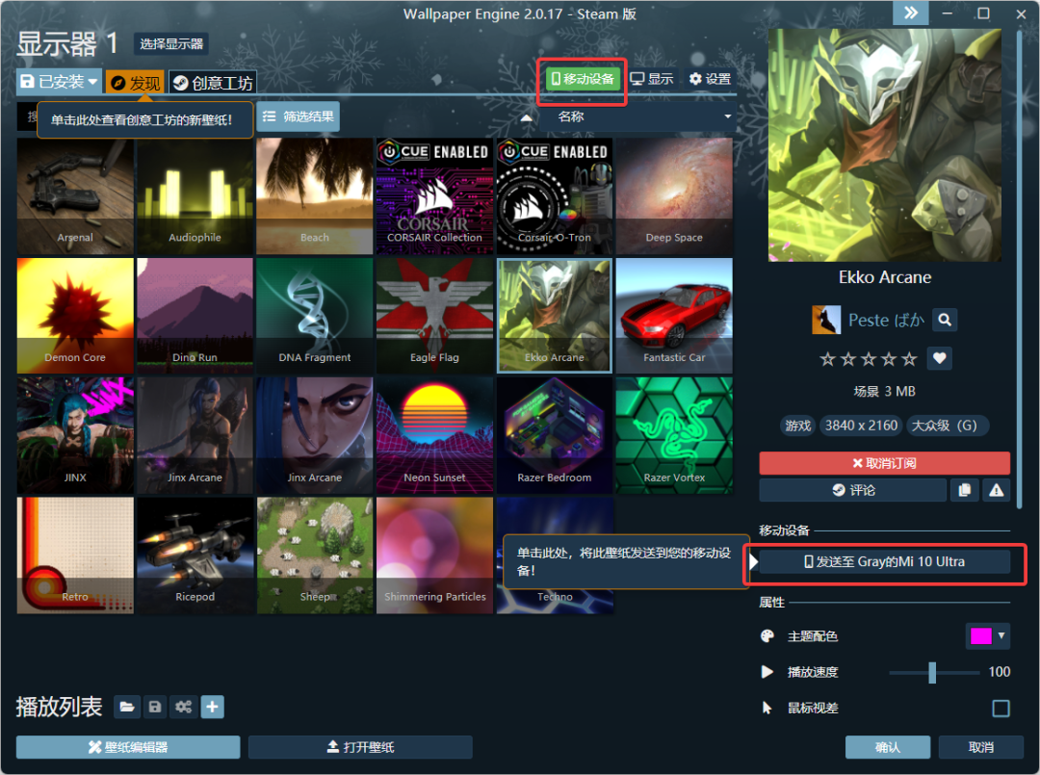Click magenta theme color swatch
Image resolution: width=1040 pixels, height=775 pixels.
980,635
